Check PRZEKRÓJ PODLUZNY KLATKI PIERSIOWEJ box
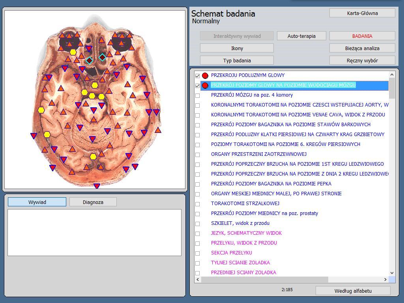The width and height of the screenshot is (404, 303). pos(197,135)
